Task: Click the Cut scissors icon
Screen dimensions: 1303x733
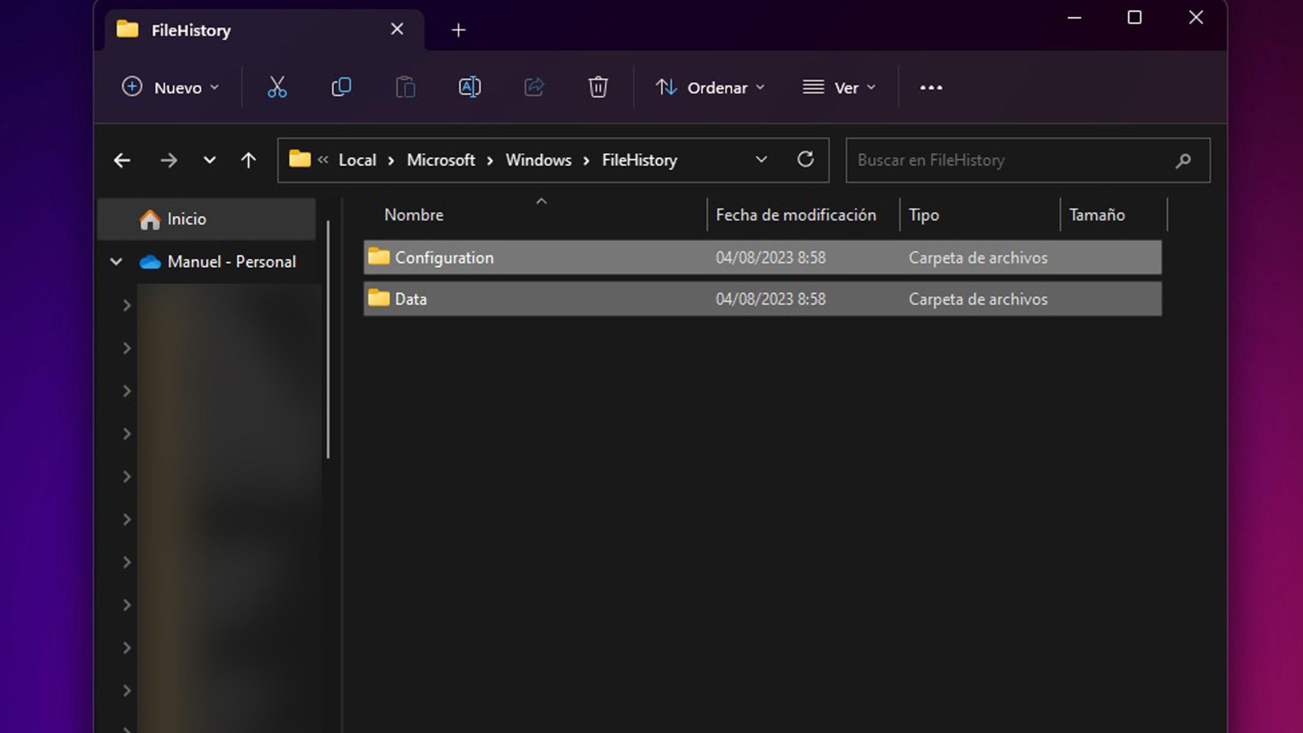Action: 277,88
